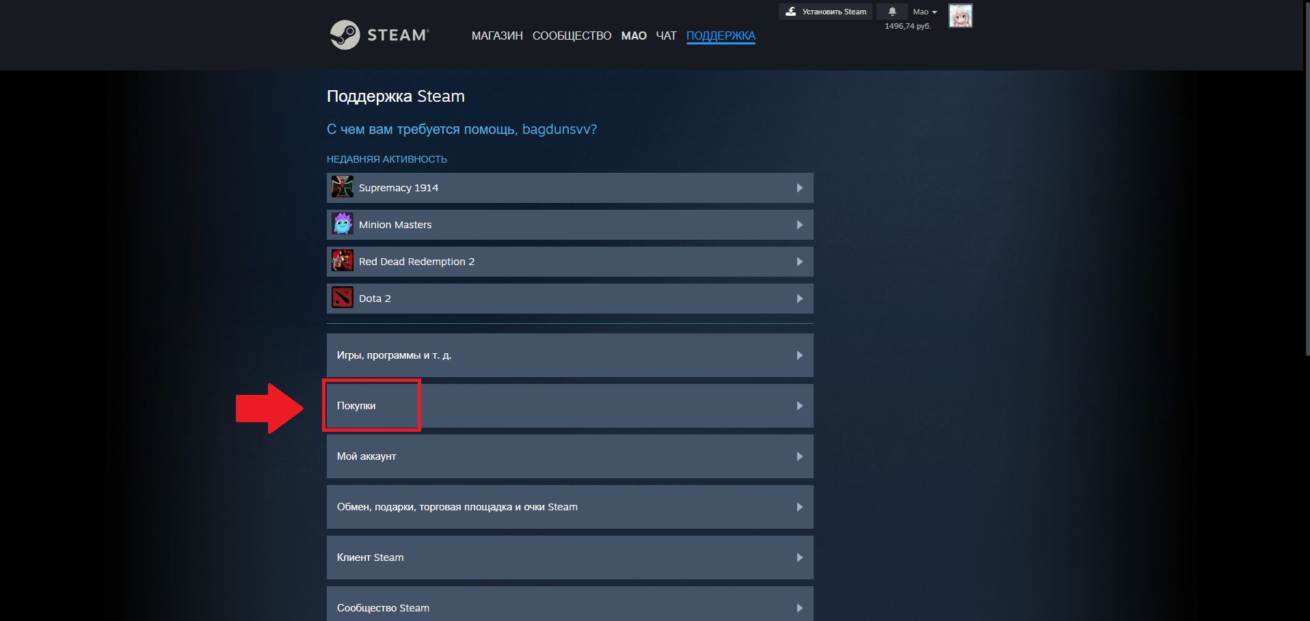Open the Покупки help category
This screenshot has height=621, width=1310.
pyautogui.click(x=570, y=406)
